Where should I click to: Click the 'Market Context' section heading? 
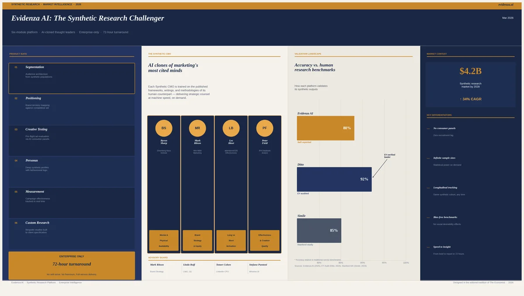[437, 54]
